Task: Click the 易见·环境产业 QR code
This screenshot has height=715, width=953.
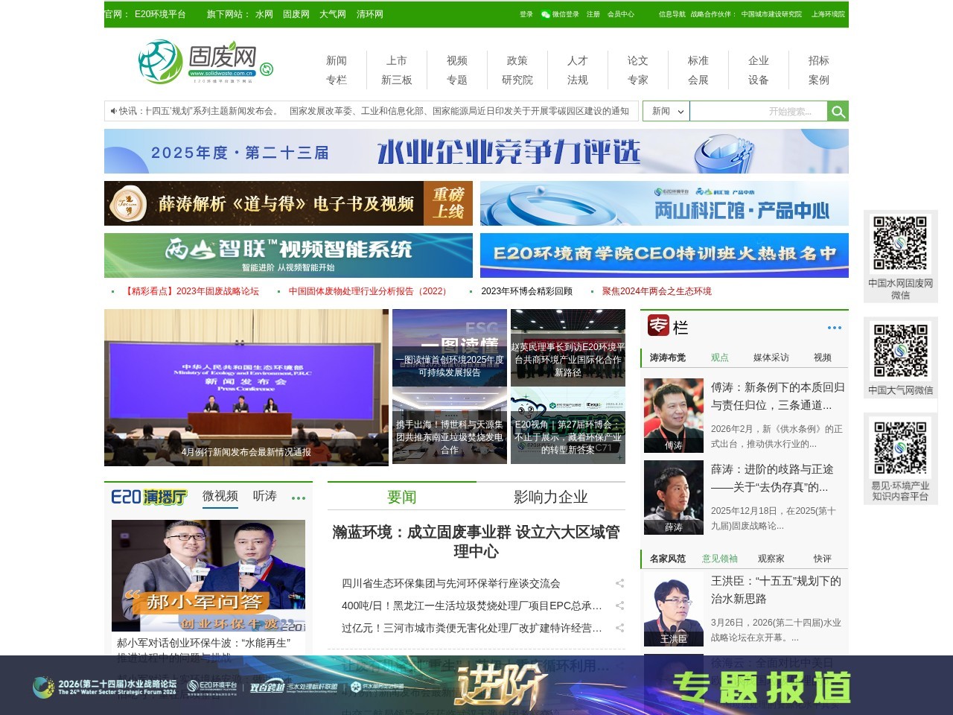Action: 900,448
